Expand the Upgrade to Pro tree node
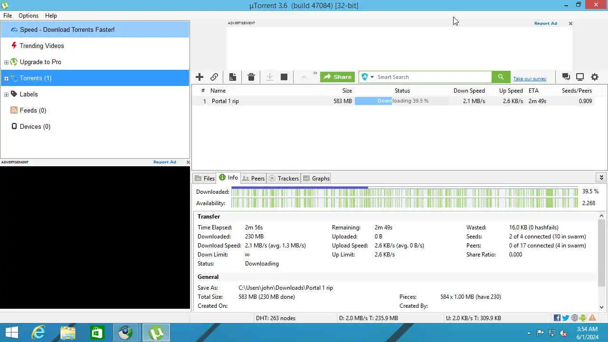This screenshot has height=342, width=608. coord(6,62)
